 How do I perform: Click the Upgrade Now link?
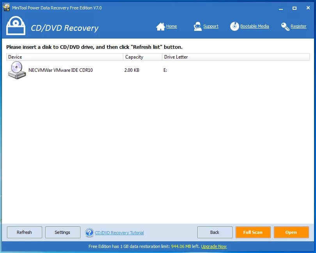214,246
